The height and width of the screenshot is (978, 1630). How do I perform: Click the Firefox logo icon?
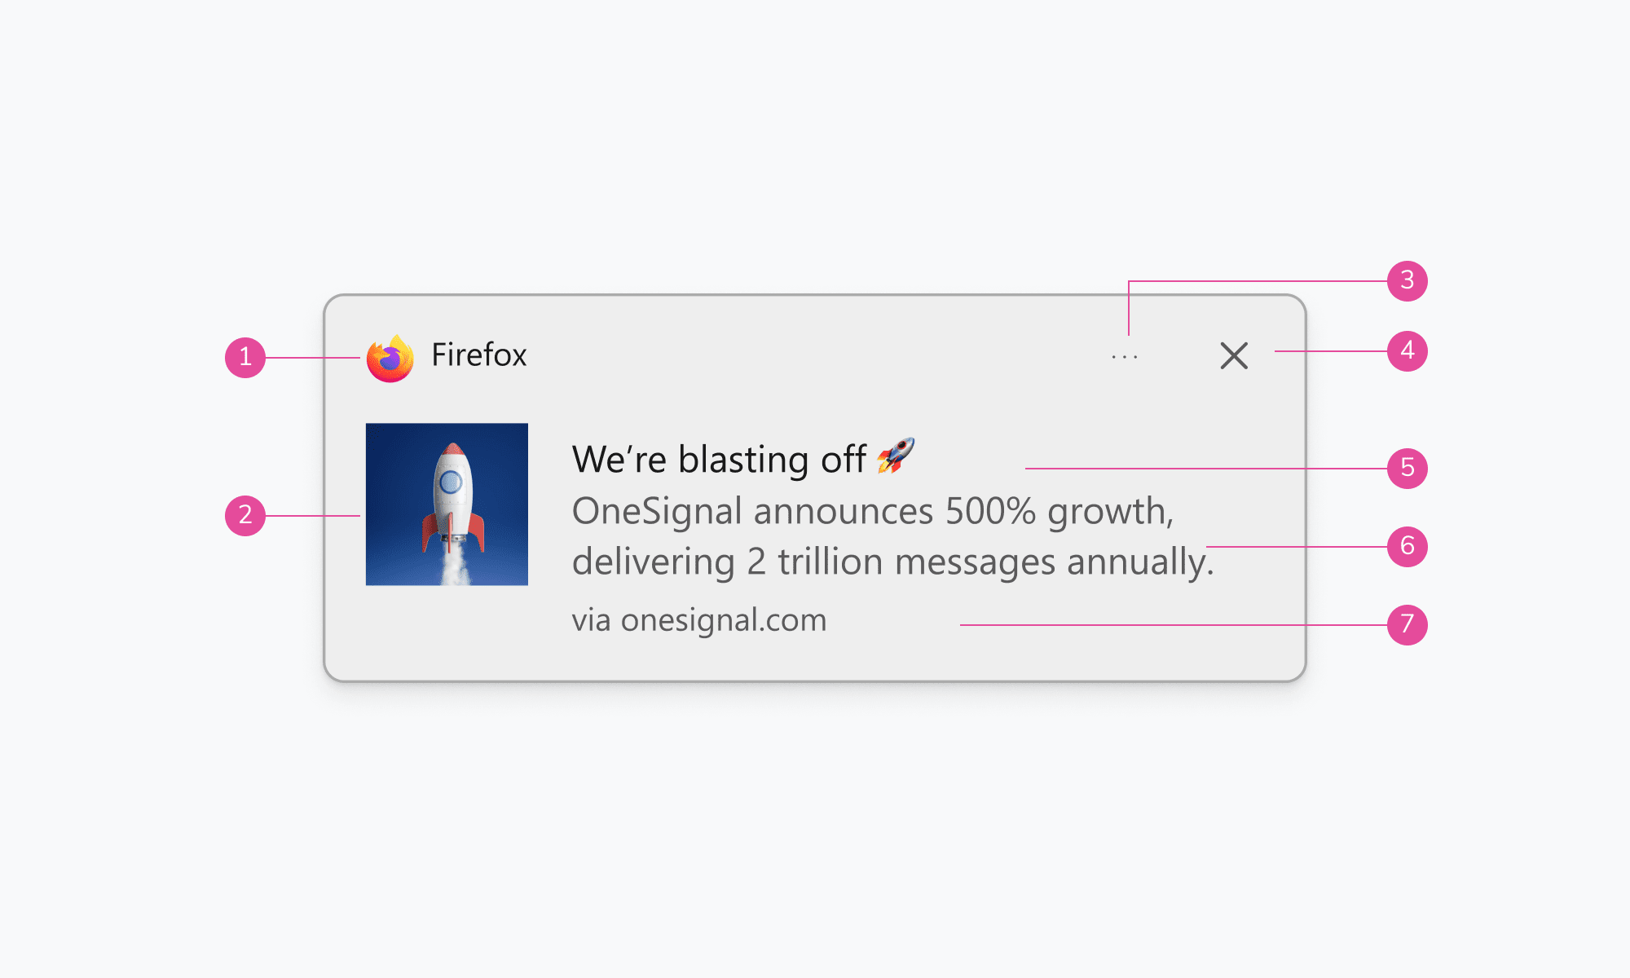coord(390,358)
